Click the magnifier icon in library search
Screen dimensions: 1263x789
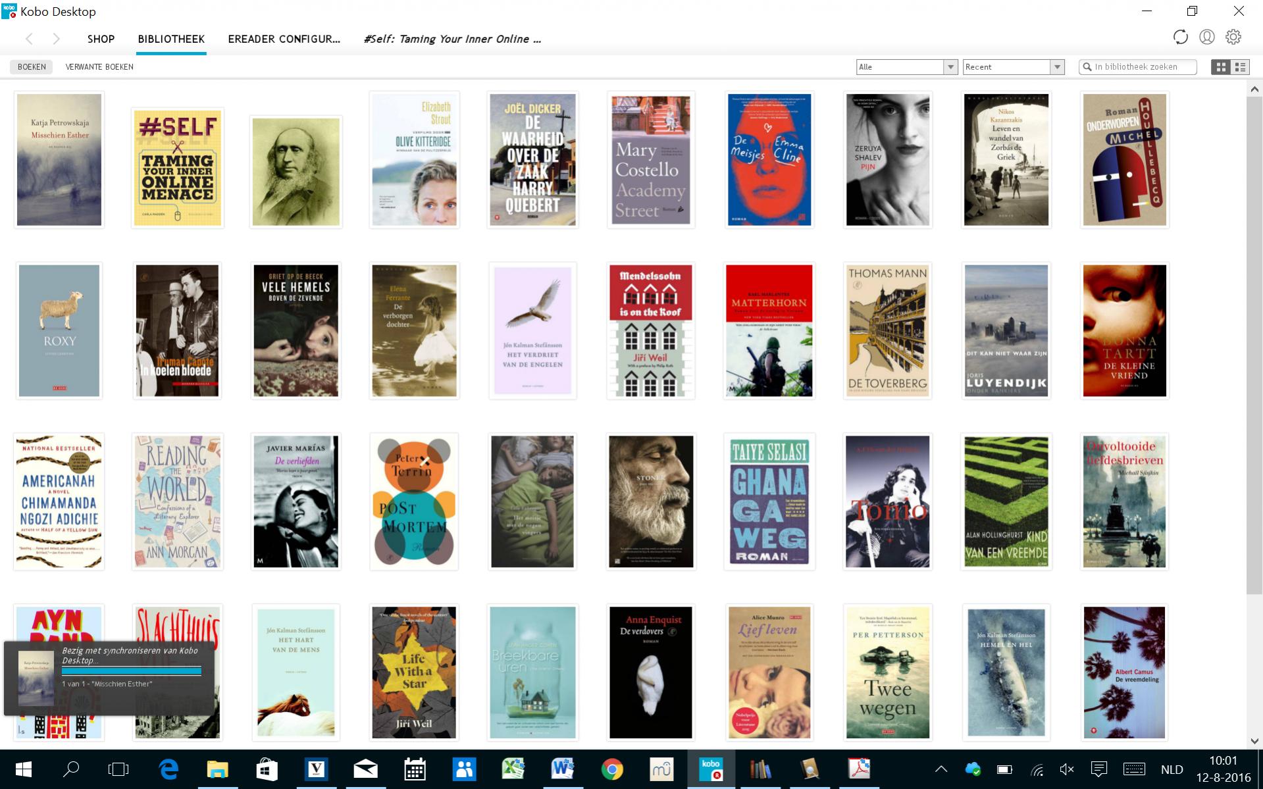point(1087,66)
